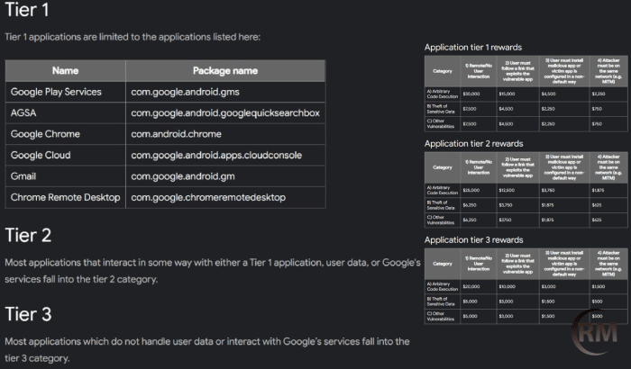Click "B) Theft of Sensitive Data" in tier 1 table
Screen dimensions: 631x369
pos(441,109)
